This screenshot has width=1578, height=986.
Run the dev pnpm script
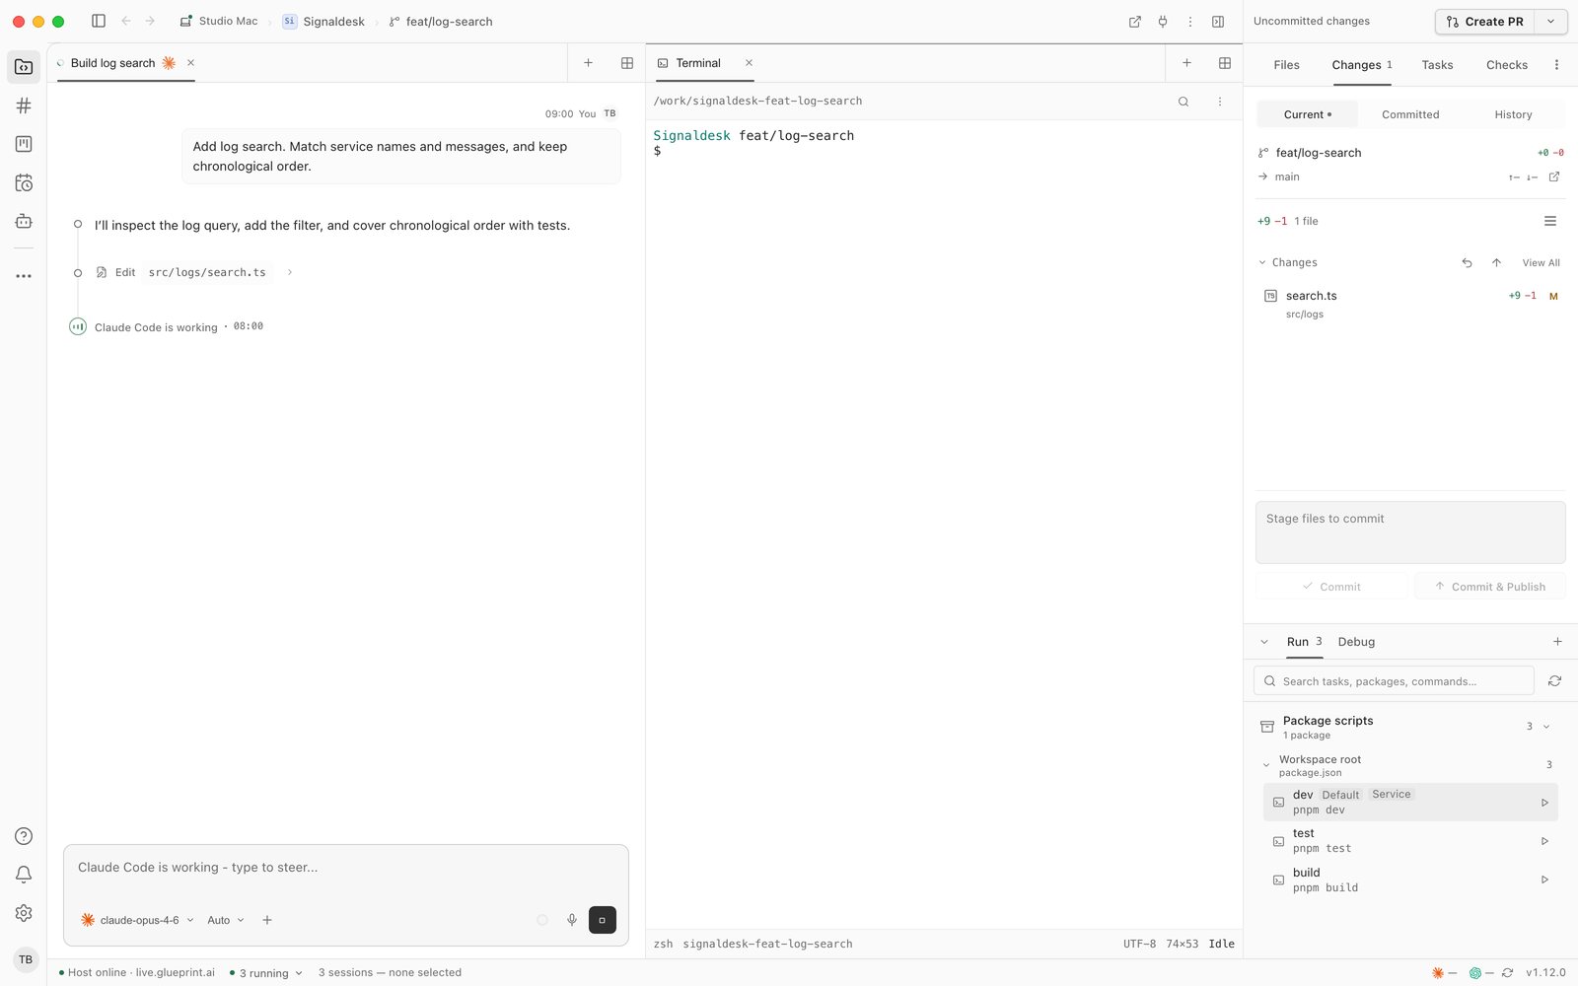pyautogui.click(x=1544, y=803)
